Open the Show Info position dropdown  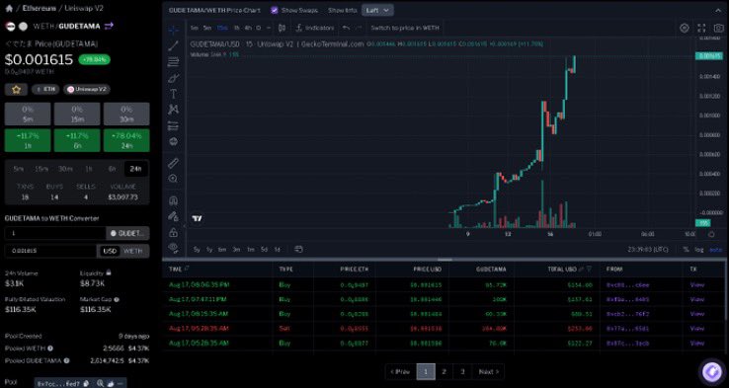pos(378,10)
